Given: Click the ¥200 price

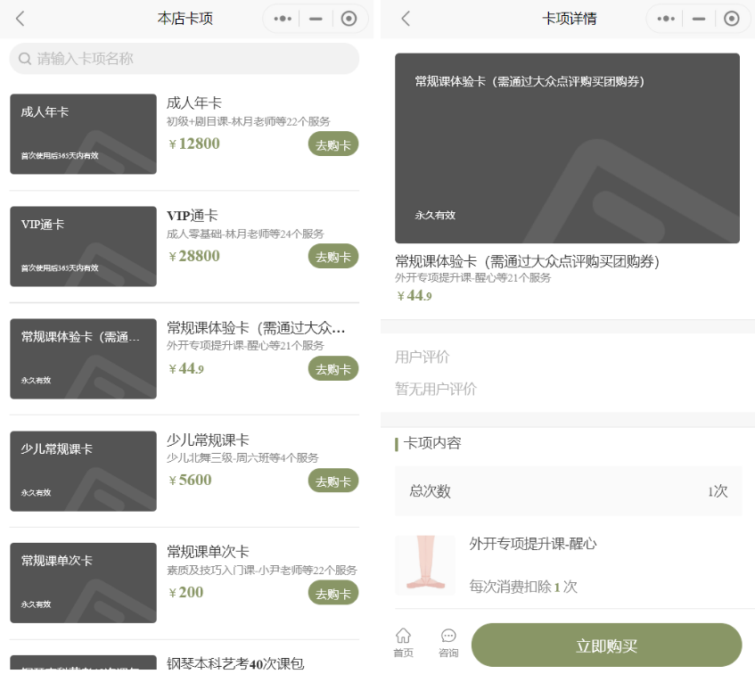Looking at the screenshot, I should [x=186, y=592].
